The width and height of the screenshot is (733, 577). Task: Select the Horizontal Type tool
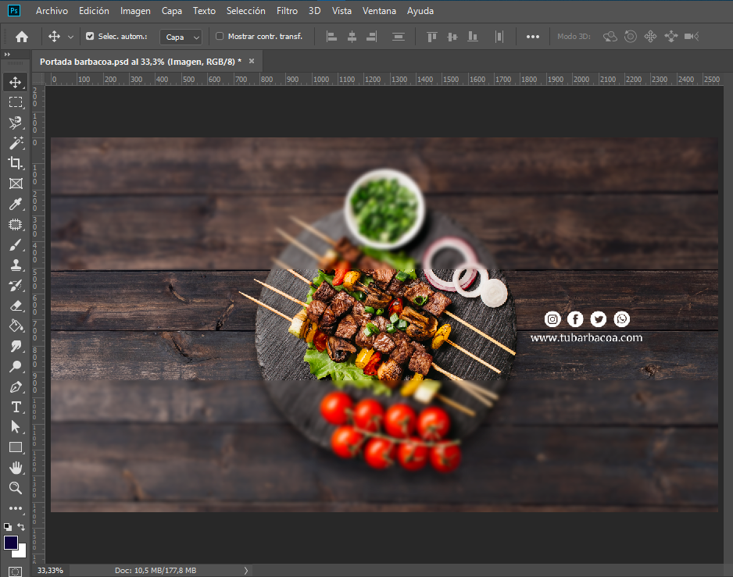pyautogui.click(x=16, y=407)
